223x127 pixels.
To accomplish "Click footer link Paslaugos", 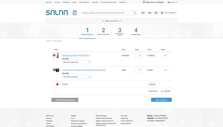I will (49, 121).
